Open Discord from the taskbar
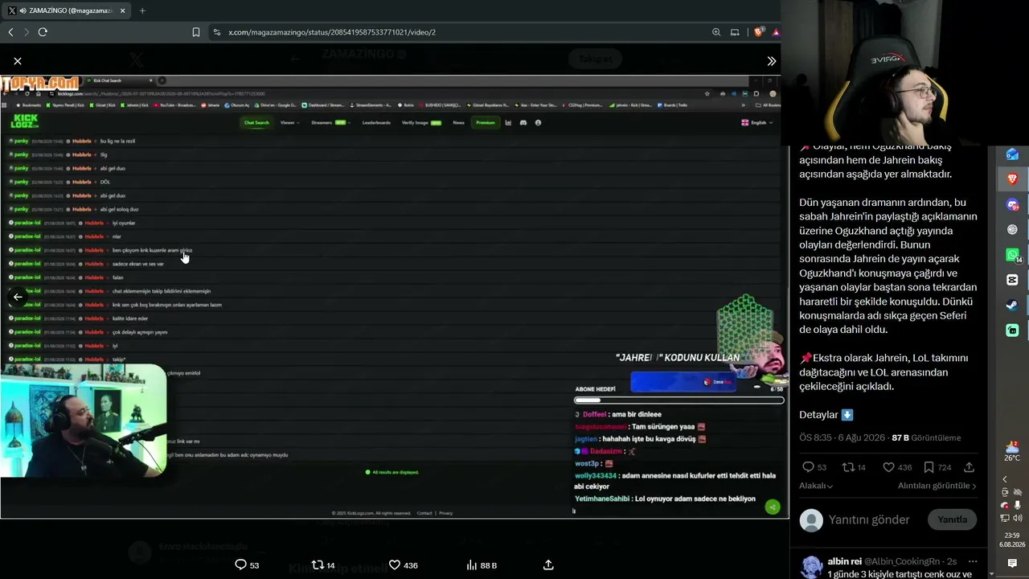The height and width of the screenshot is (579, 1029). click(x=1012, y=204)
